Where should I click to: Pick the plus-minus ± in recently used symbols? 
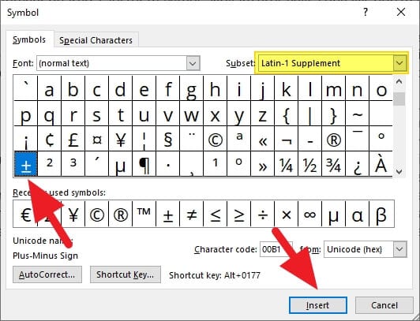pyautogui.click(x=167, y=214)
